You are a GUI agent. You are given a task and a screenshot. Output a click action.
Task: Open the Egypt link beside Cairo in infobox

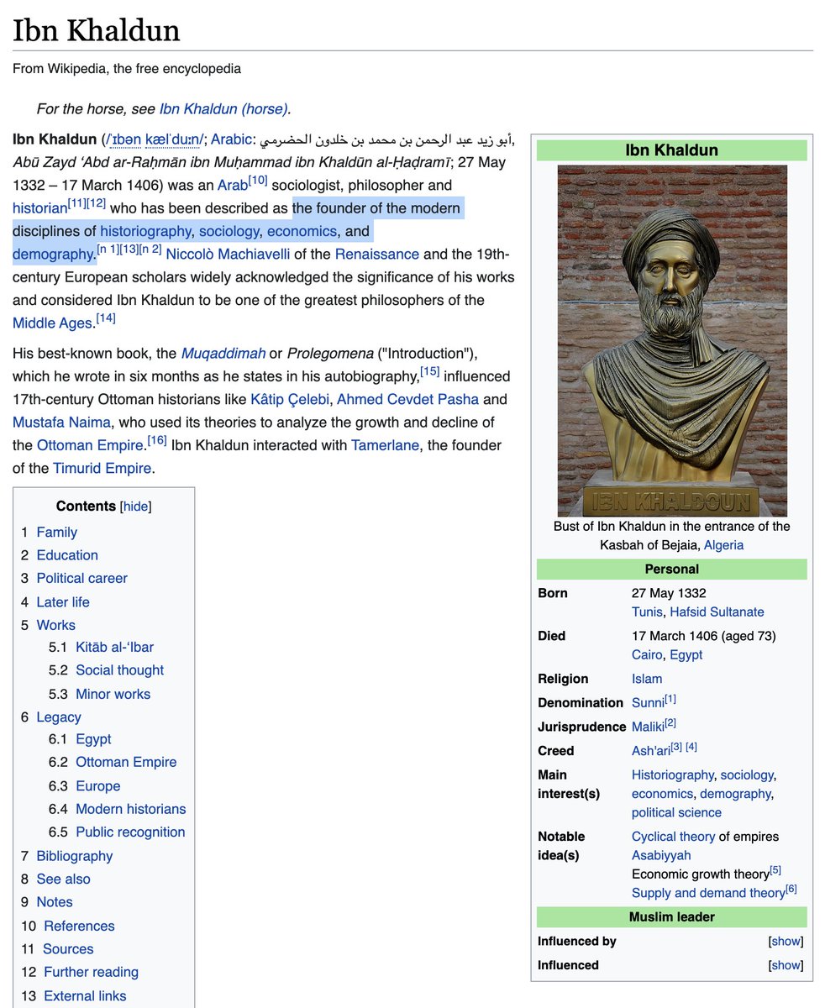coord(686,654)
